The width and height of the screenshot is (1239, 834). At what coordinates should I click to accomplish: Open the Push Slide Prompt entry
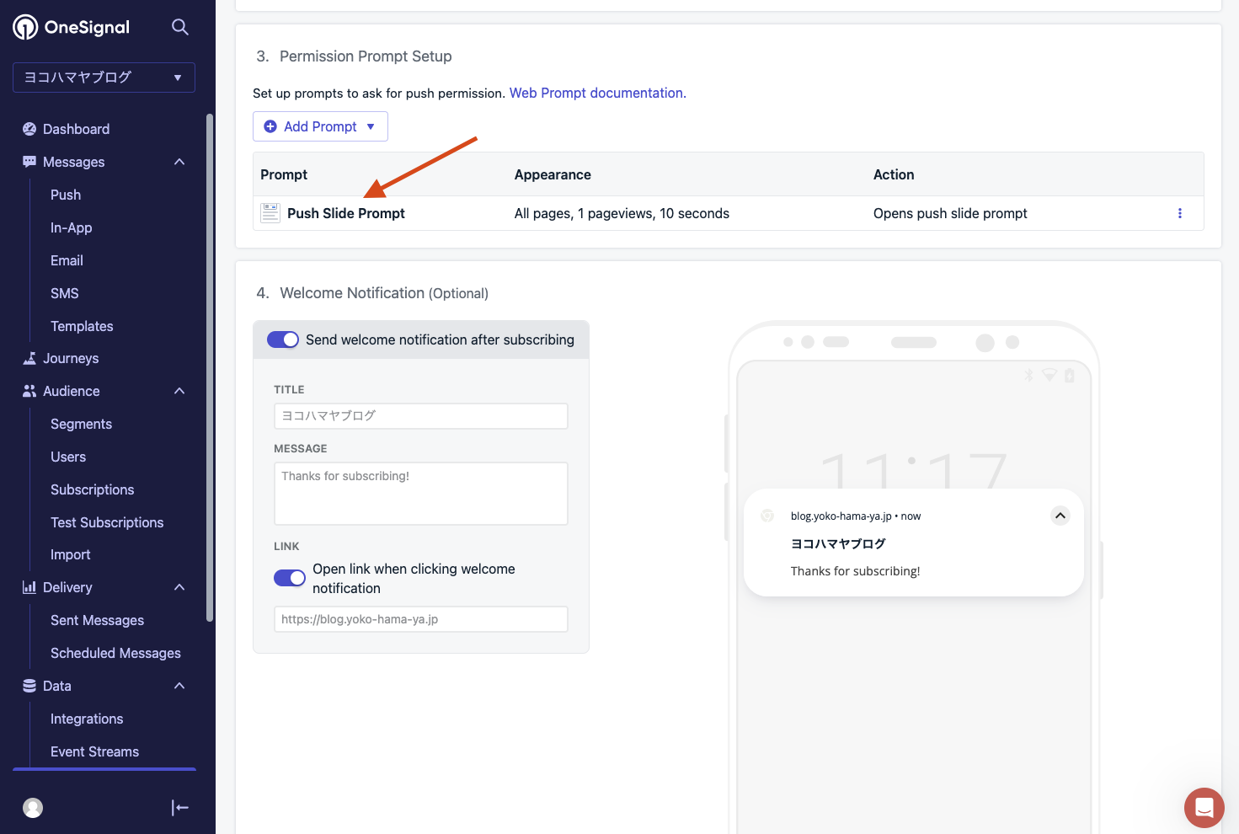point(345,213)
